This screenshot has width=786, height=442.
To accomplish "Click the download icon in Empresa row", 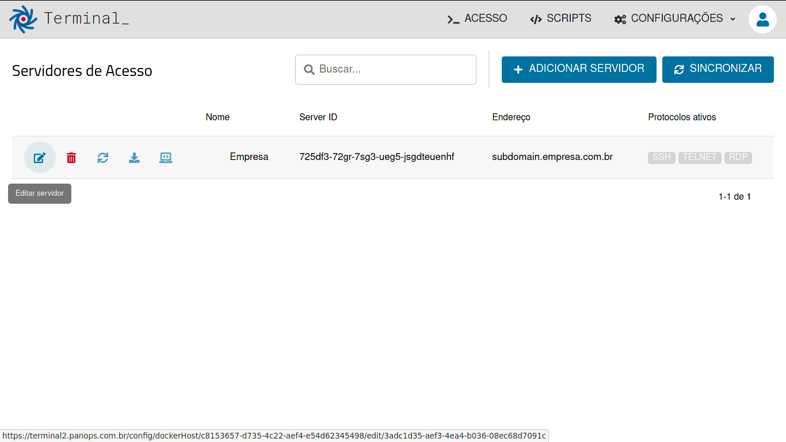I will click(134, 158).
